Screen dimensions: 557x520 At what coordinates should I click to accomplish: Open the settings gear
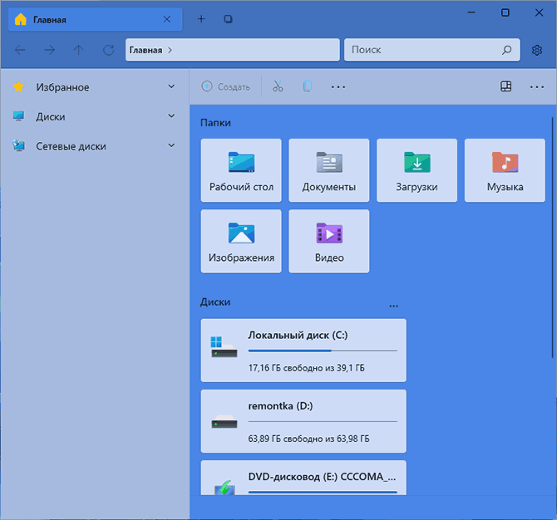click(537, 50)
